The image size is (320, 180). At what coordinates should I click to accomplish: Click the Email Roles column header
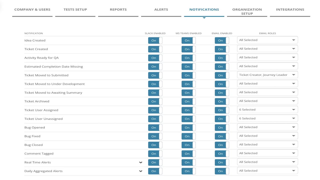pos(267,33)
